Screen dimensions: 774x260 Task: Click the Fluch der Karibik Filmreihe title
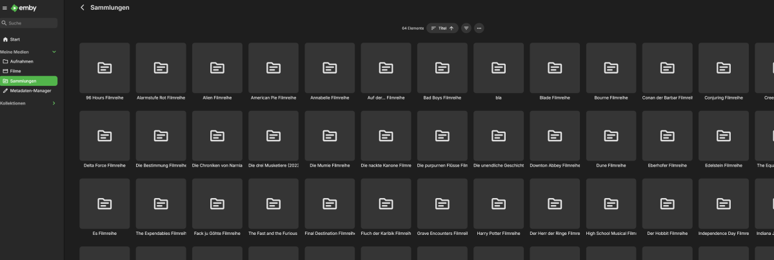[386, 234]
